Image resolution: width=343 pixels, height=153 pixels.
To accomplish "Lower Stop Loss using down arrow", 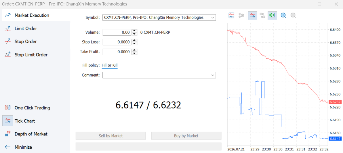I will (135, 44).
